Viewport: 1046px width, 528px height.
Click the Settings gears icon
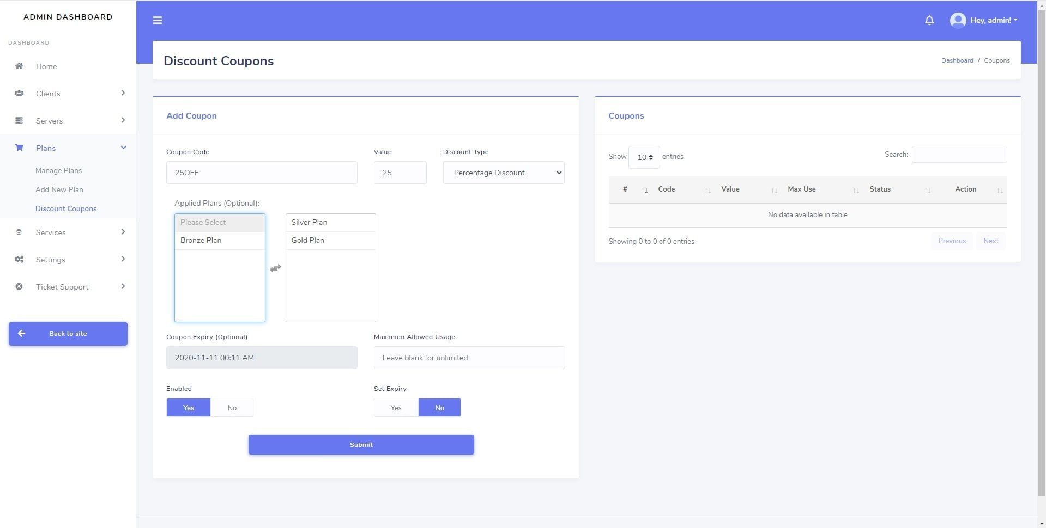[x=19, y=259]
